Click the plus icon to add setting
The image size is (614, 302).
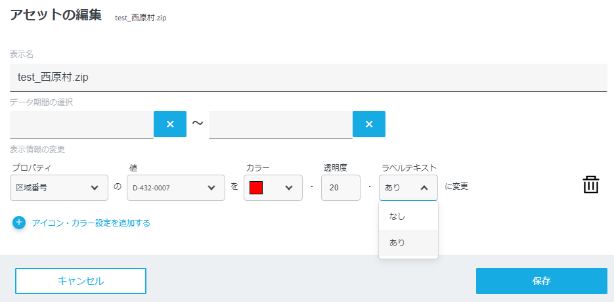19,223
